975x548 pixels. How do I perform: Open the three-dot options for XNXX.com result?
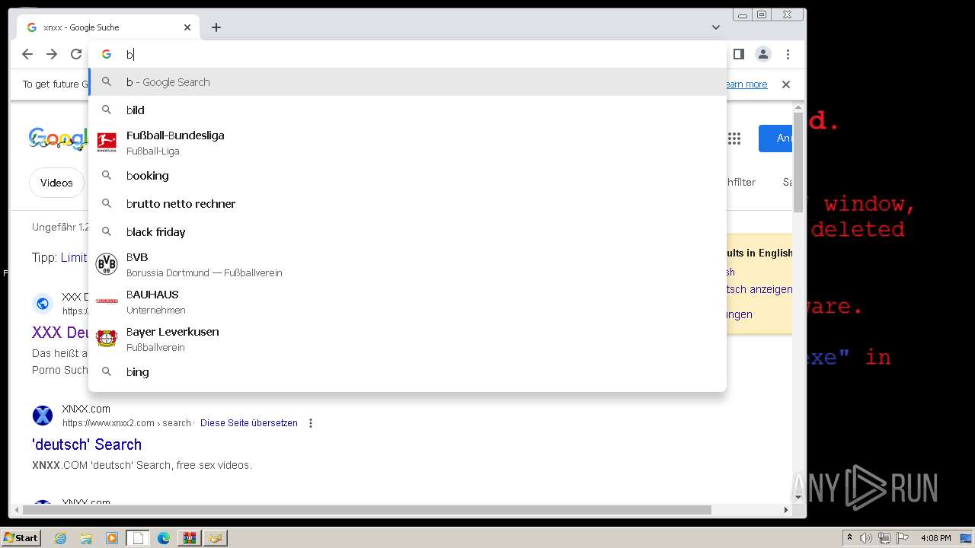click(311, 423)
